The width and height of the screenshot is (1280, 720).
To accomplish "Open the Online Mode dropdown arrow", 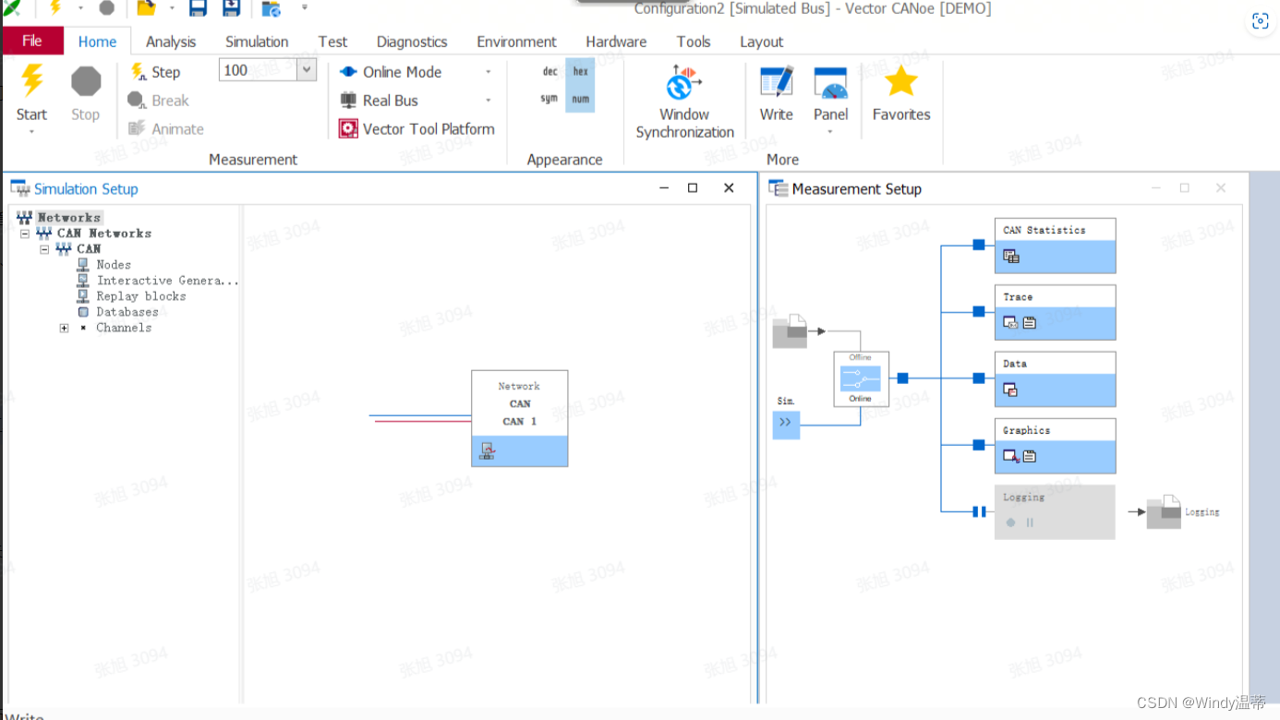I will (x=489, y=72).
